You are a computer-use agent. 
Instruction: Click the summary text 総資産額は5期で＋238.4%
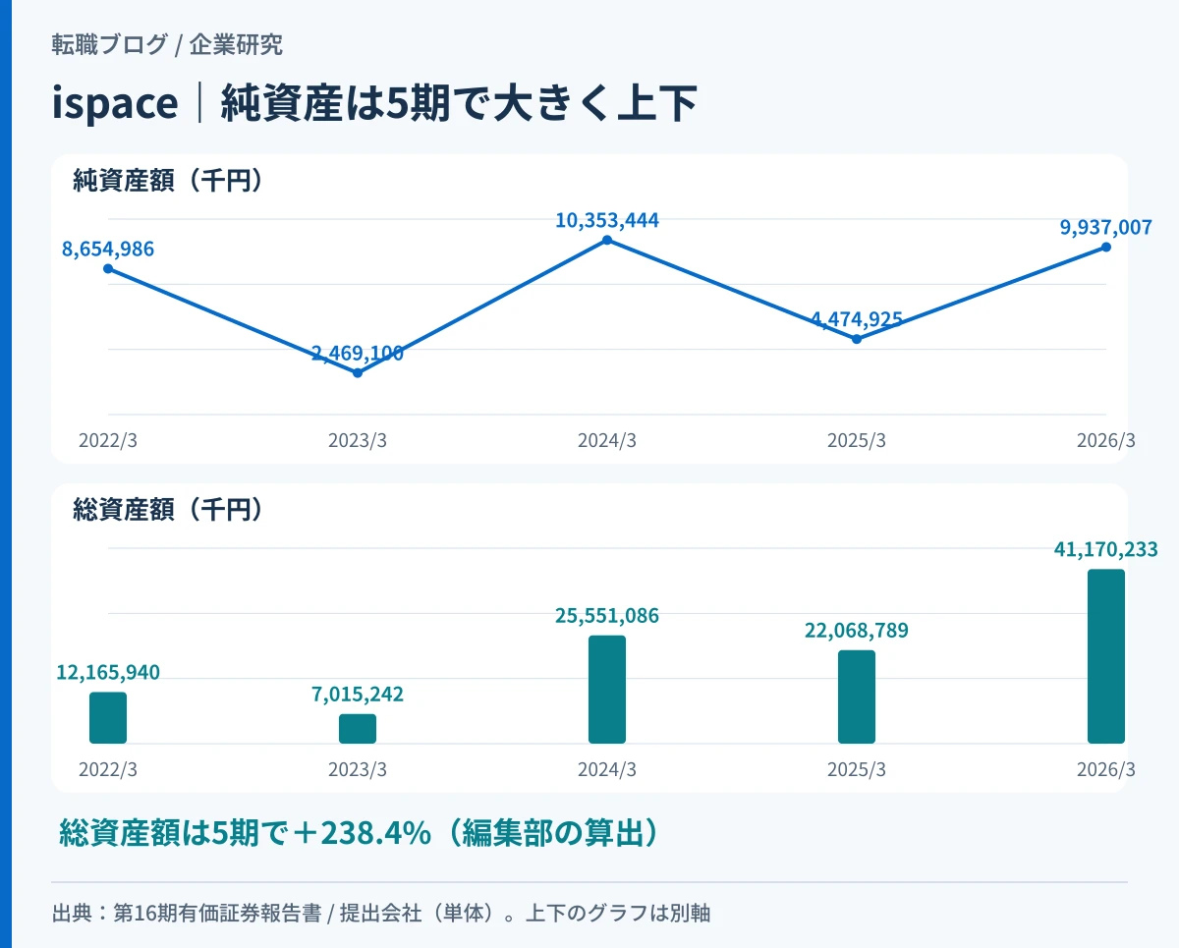(x=246, y=833)
